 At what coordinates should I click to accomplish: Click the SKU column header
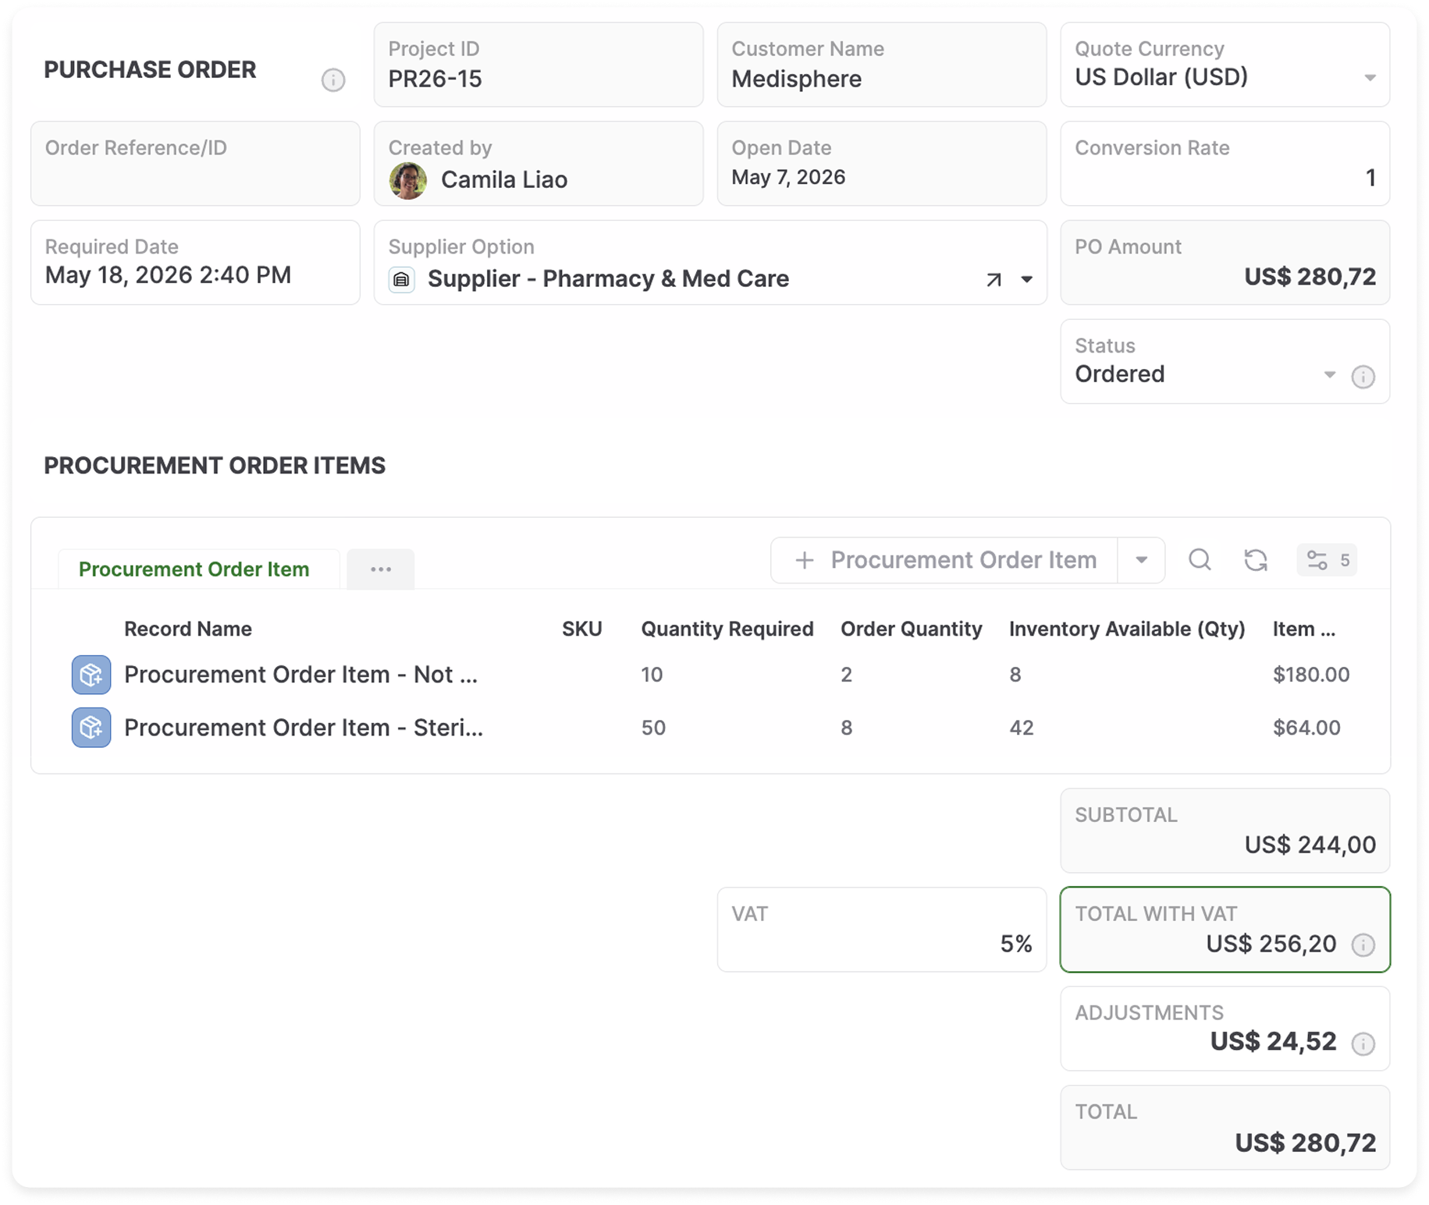[582, 629]
